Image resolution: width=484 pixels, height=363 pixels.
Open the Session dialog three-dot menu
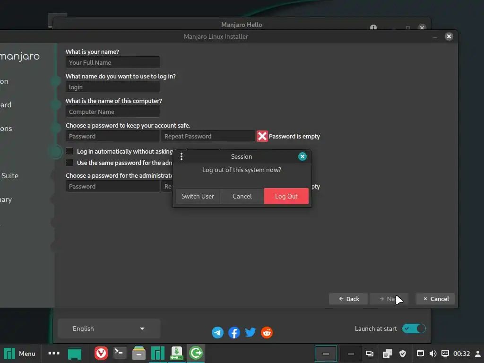point(181,156)
